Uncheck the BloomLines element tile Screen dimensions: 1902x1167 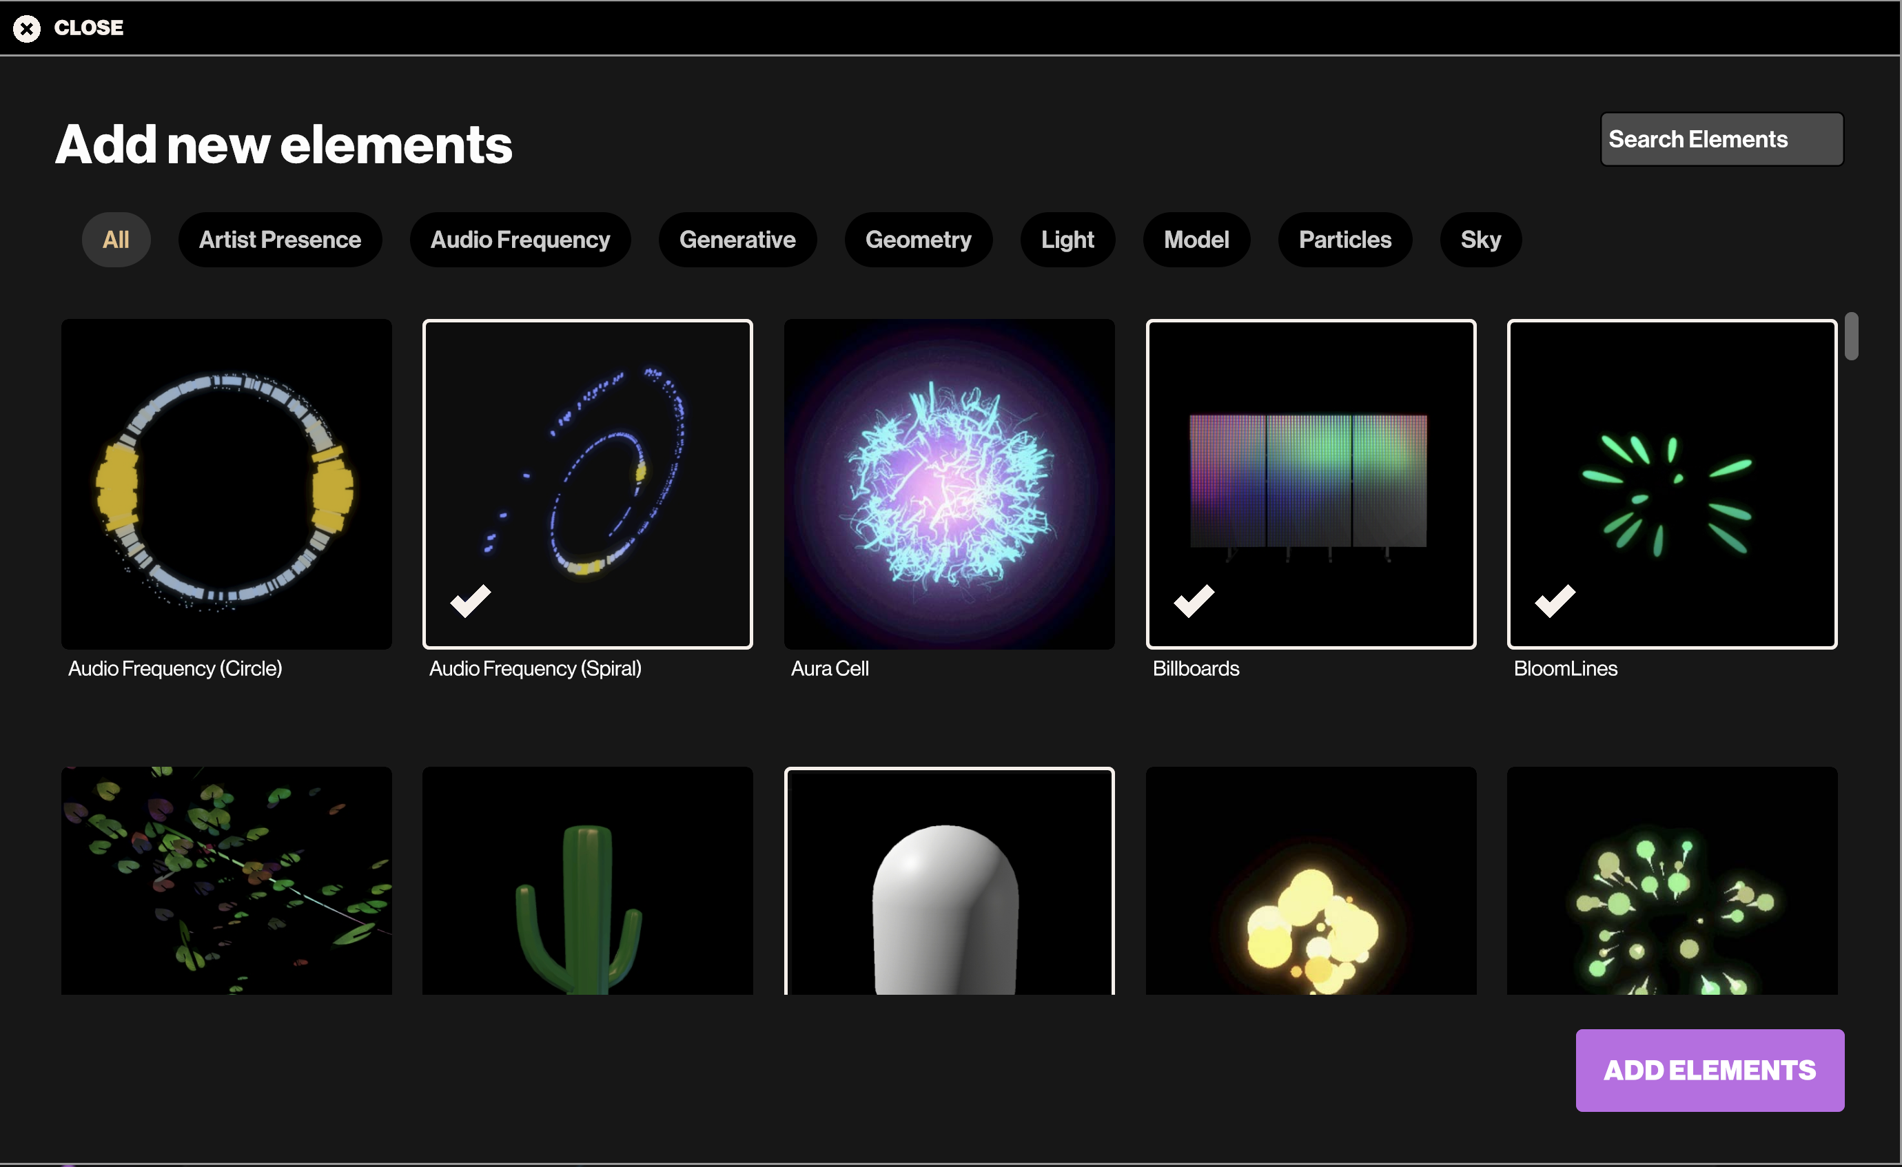point(1671,484)
